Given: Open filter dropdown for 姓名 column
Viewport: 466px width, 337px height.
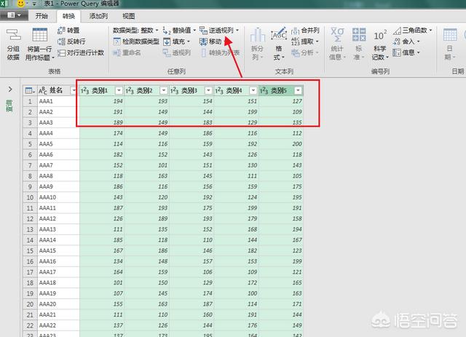Looking at the screenshot, I should pos(73,90).
